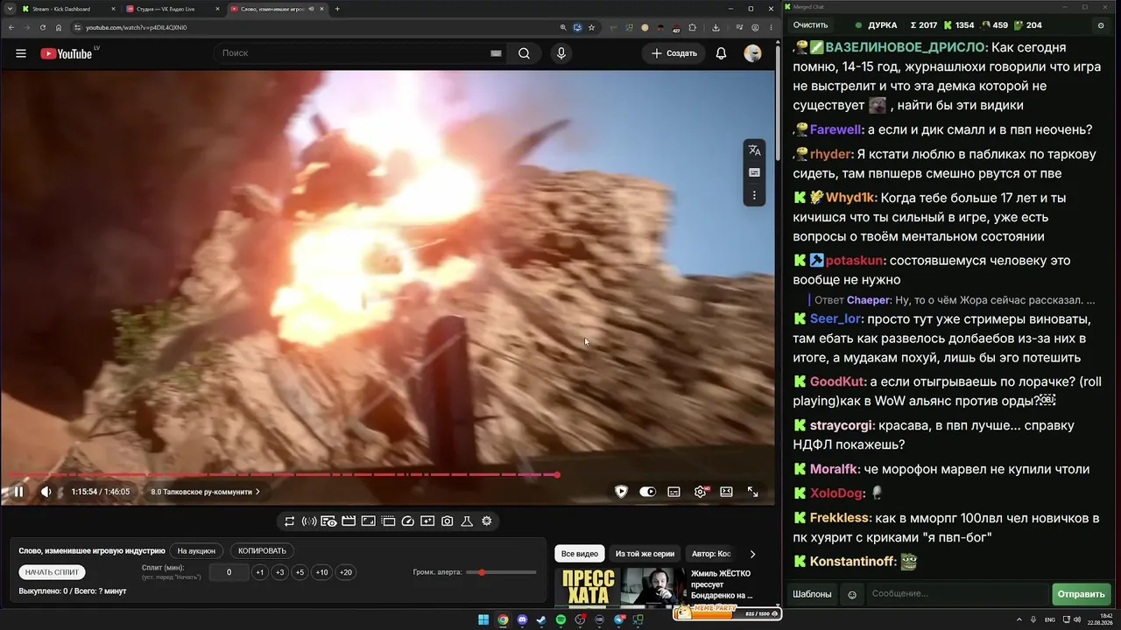Click the 'Сообщение...' chat message field
1121x630 pixels.
tap(956, 594)
